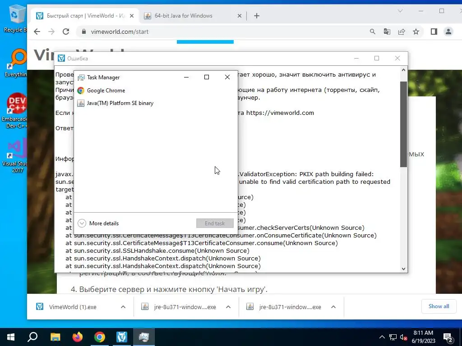Click the muted volume tray icon
The width and height of the screenshot is (462, 346).
point(404,337)
